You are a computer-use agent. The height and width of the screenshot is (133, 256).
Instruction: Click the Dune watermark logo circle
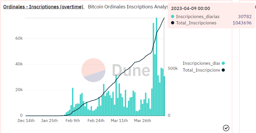[x=93, y=70]
